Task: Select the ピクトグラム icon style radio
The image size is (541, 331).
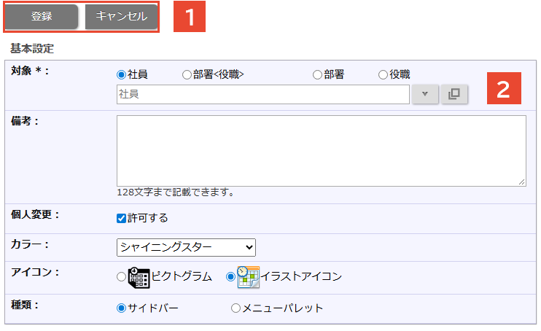Action: pos(122,277)
